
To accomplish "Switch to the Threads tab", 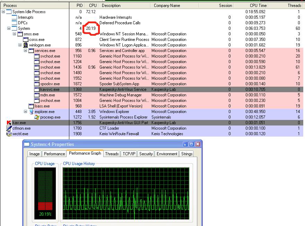I will click(x=112, y=154).
